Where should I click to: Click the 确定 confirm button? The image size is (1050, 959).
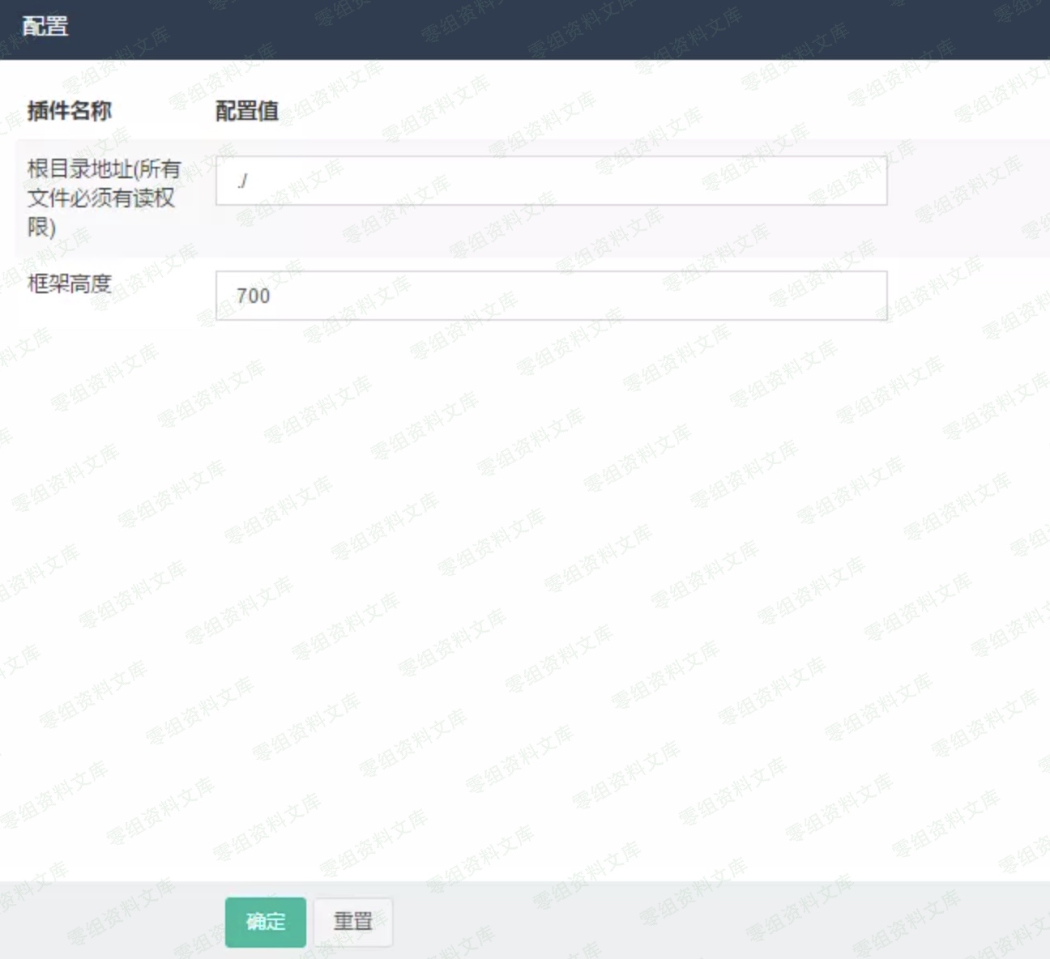pyautogui.click(x=266, y=922)
